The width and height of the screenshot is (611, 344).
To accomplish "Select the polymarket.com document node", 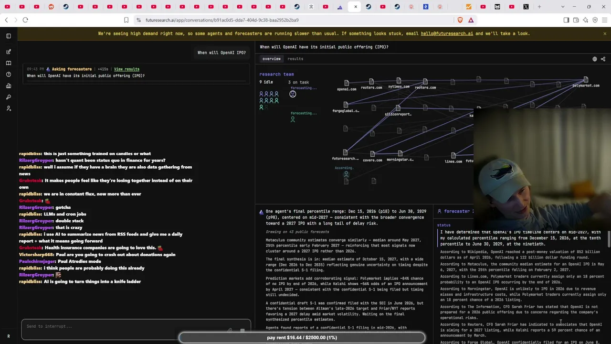I will (586, 80).
